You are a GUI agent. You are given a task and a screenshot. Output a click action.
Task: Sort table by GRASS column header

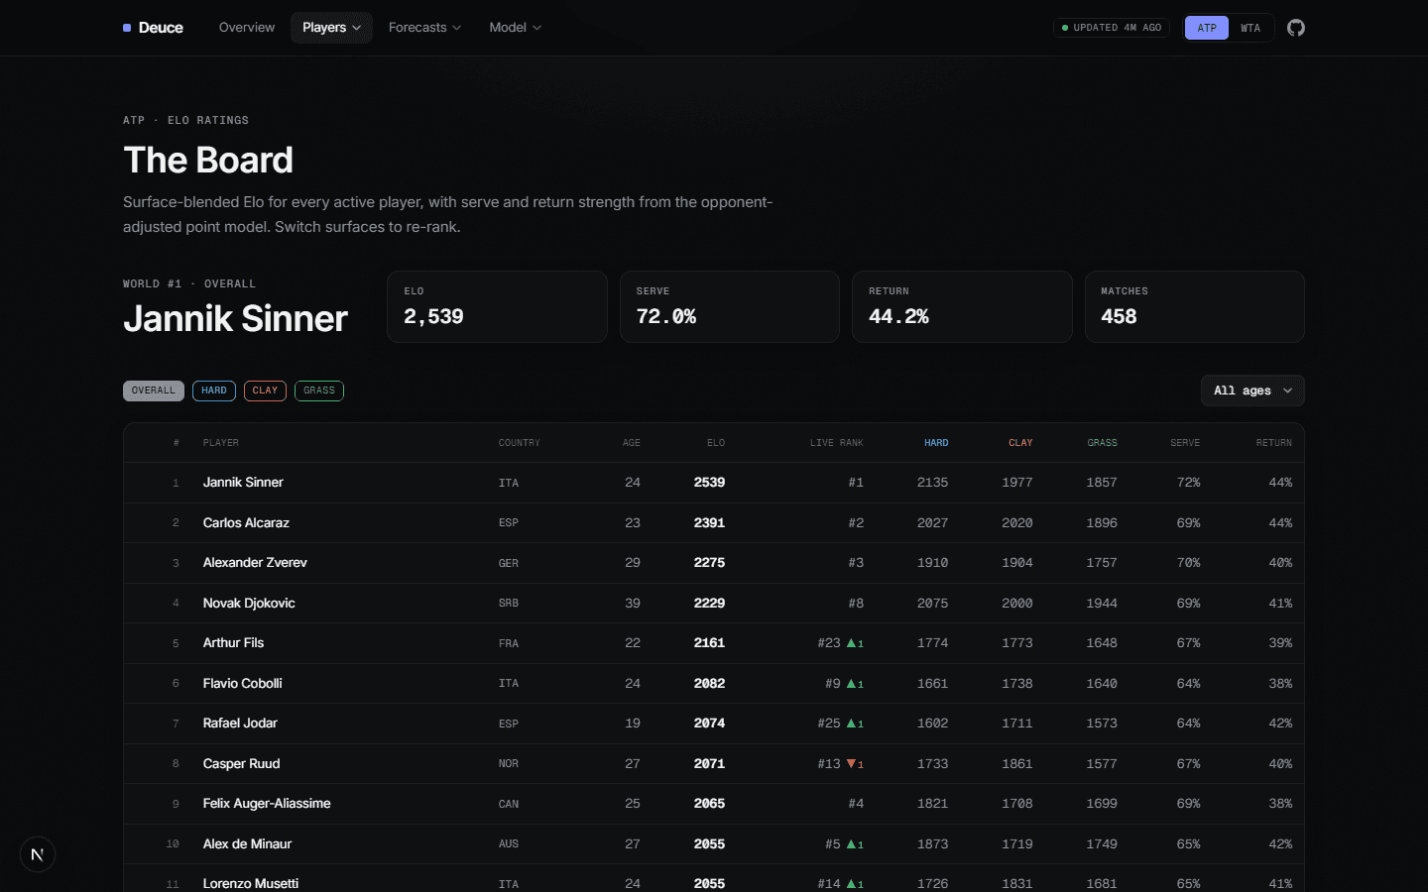(1102, 443)
